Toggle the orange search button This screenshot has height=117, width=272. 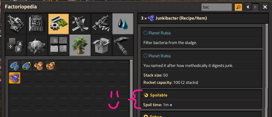[238, 7]
